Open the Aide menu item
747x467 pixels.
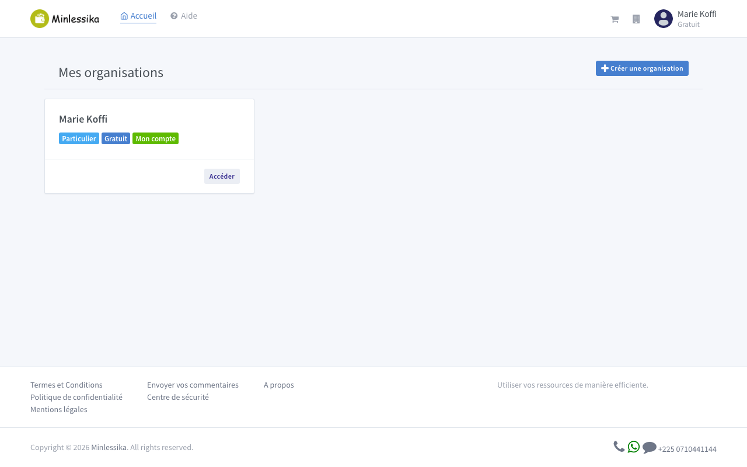184,16
